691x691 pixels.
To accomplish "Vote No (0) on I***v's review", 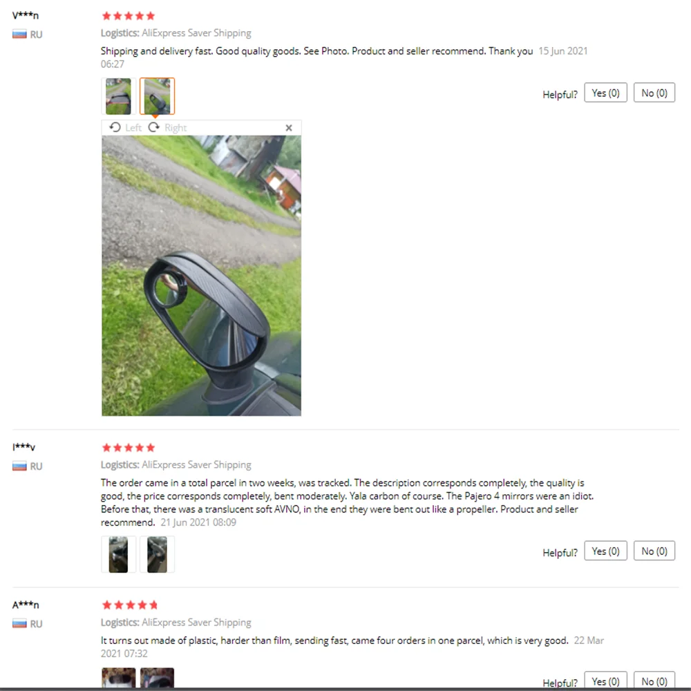I will [x=654, y=551].
